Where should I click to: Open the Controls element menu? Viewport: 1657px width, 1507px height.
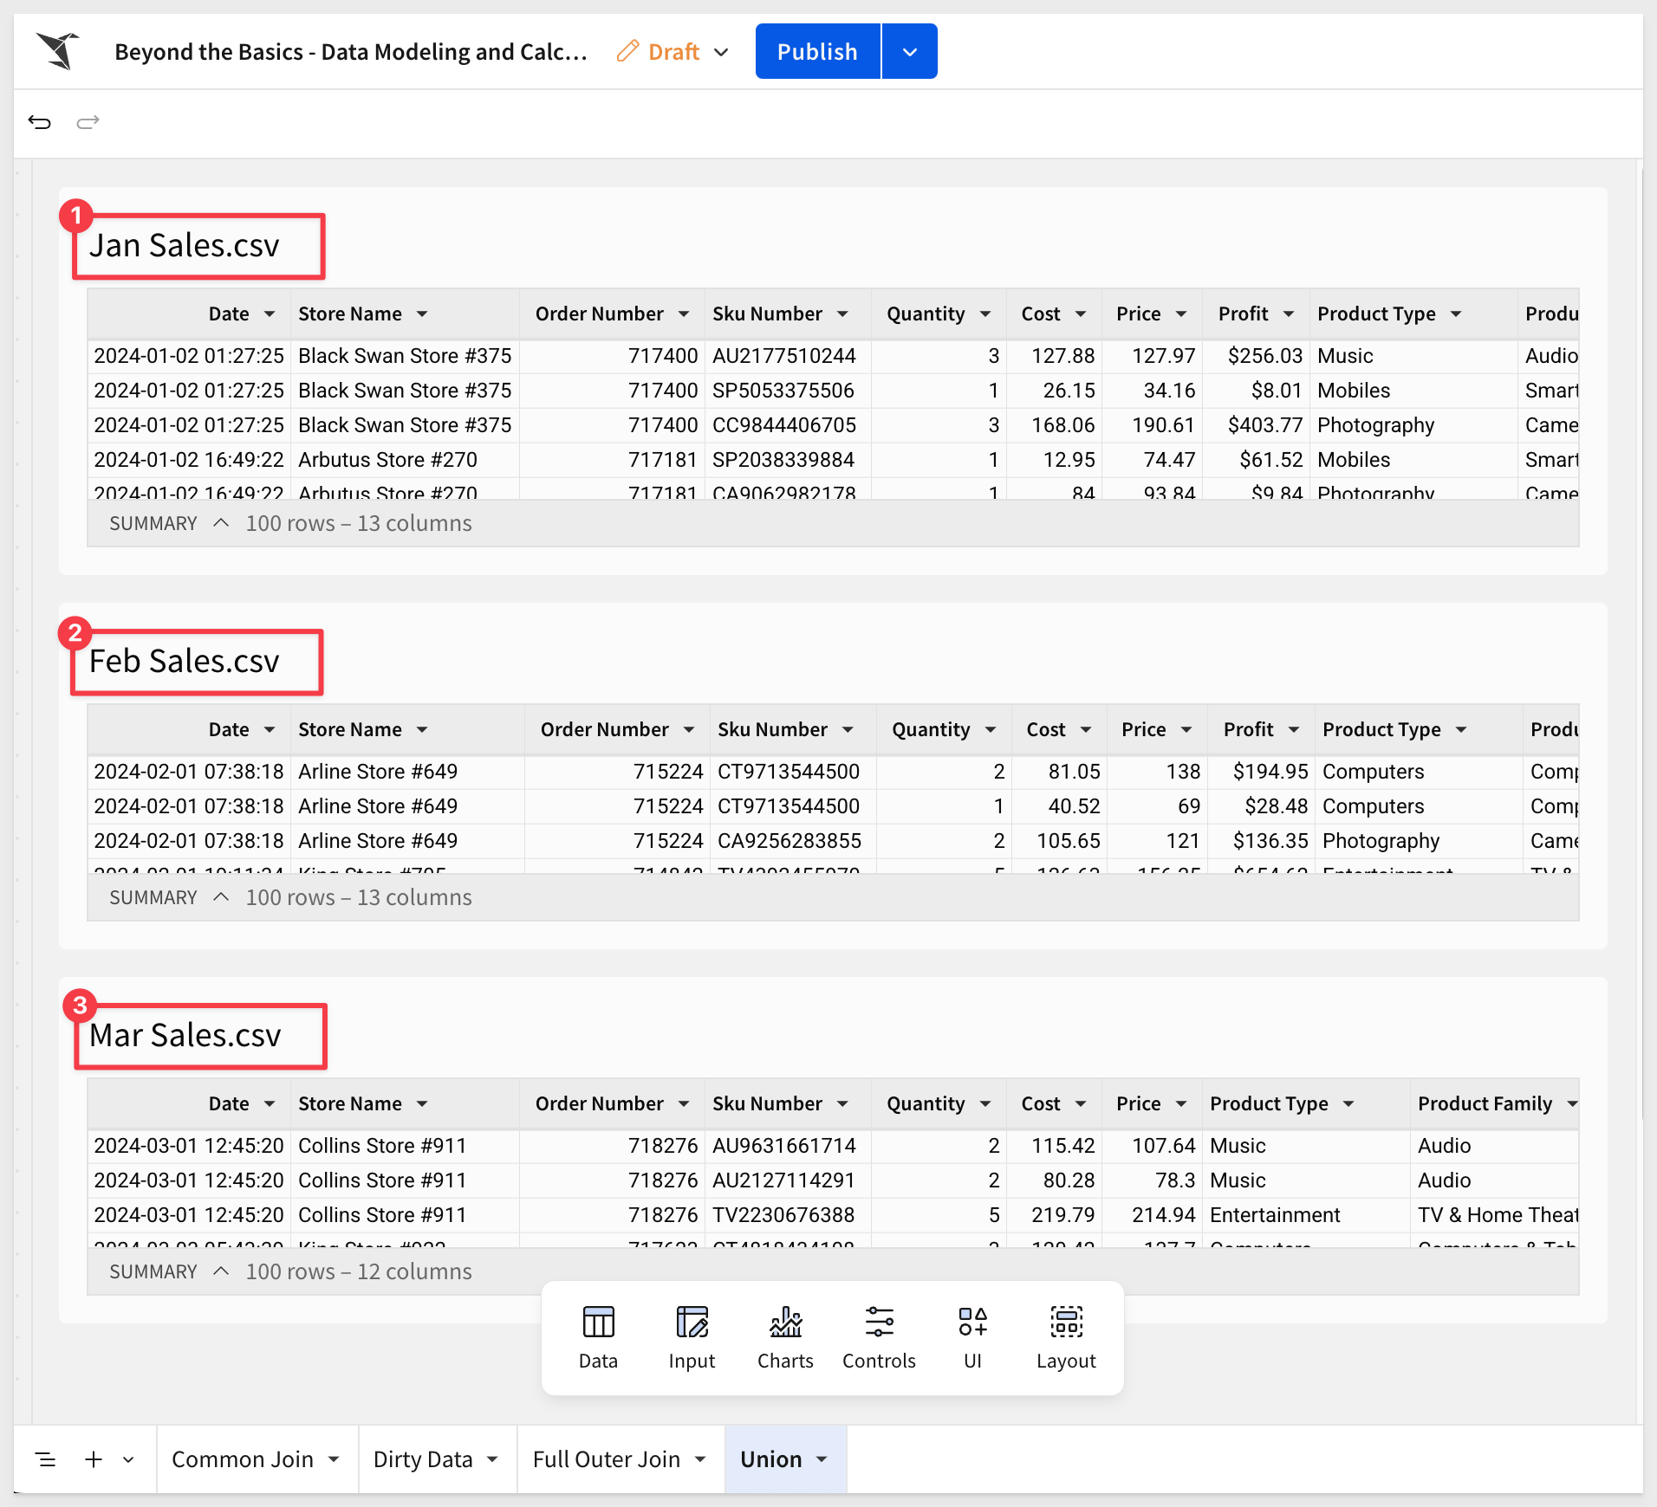879,1337
